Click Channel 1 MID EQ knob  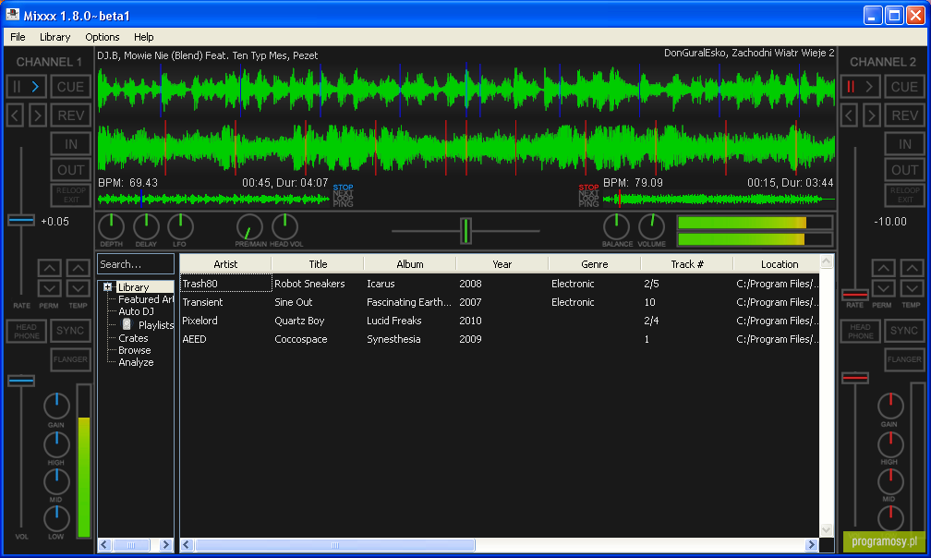pos(56,482)
